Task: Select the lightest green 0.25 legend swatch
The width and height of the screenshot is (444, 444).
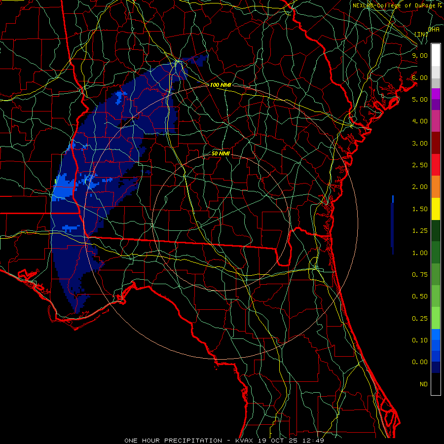Action: tap(436, 318)
